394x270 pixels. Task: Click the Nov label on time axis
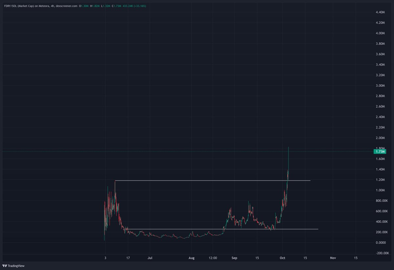point(333,258)
